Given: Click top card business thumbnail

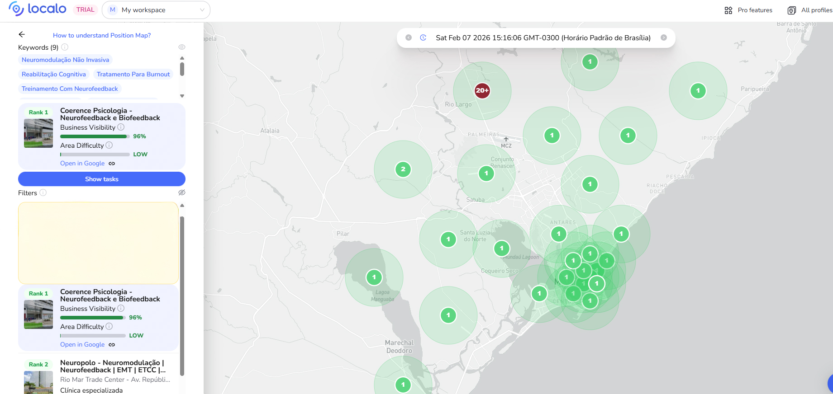Looking at the screenshot, I should pyautogui.click(x=38, y=133).
